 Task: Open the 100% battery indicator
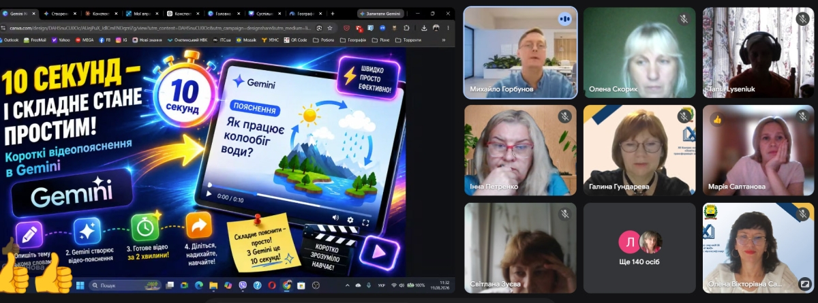pyautogui.click(x=416, y=286)
